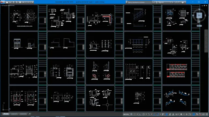
Task: Click the Plot printer icon
Action: (x=20, y=2)
